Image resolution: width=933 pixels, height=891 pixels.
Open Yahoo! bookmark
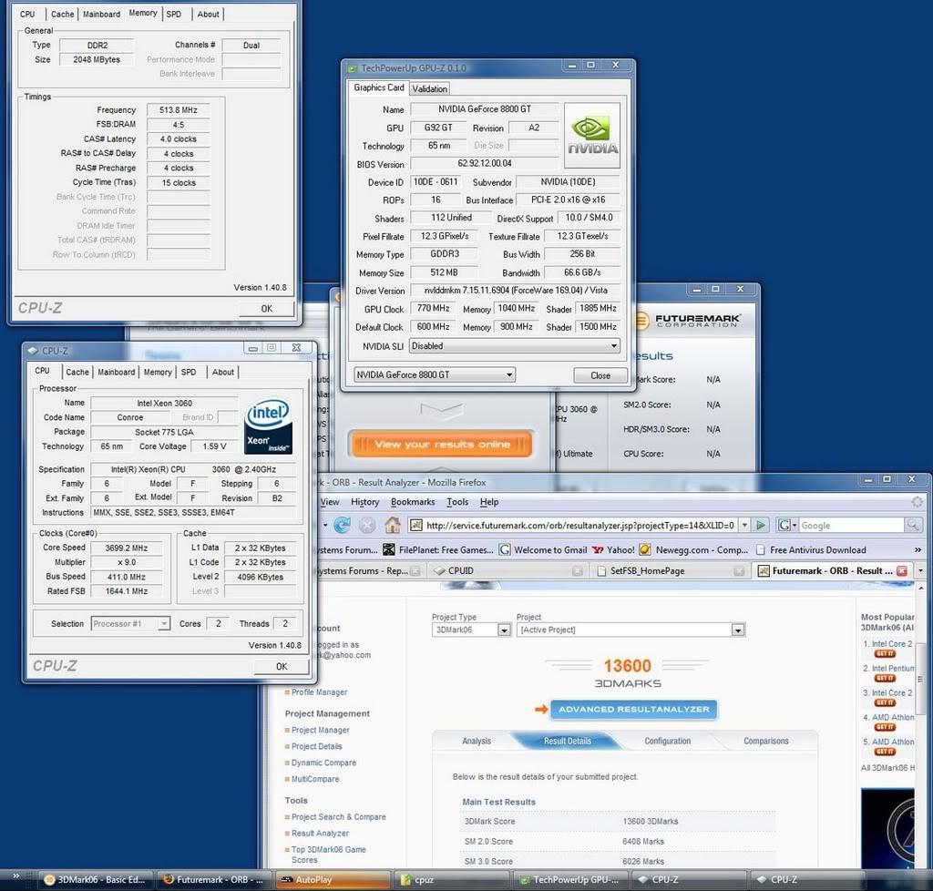[613, 549]
